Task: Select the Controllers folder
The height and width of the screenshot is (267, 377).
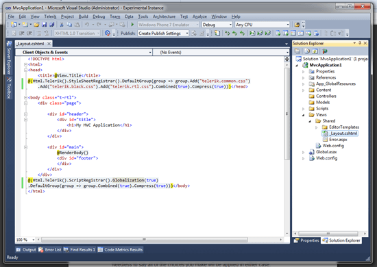Action: (326, 97)
